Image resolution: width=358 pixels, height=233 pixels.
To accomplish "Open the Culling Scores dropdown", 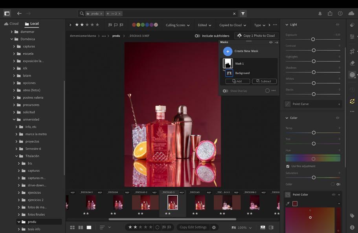I will click(177, 25).
